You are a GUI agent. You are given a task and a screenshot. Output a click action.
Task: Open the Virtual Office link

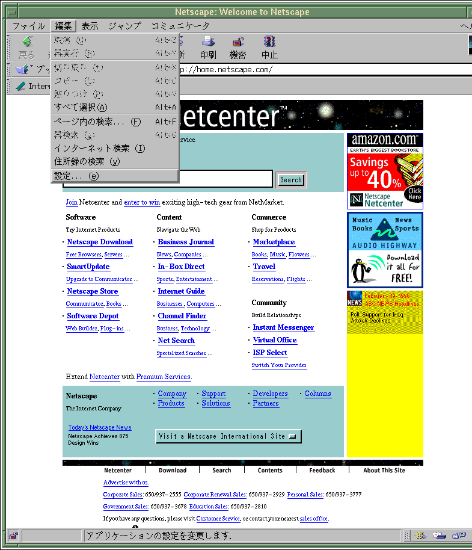(275, 340)
